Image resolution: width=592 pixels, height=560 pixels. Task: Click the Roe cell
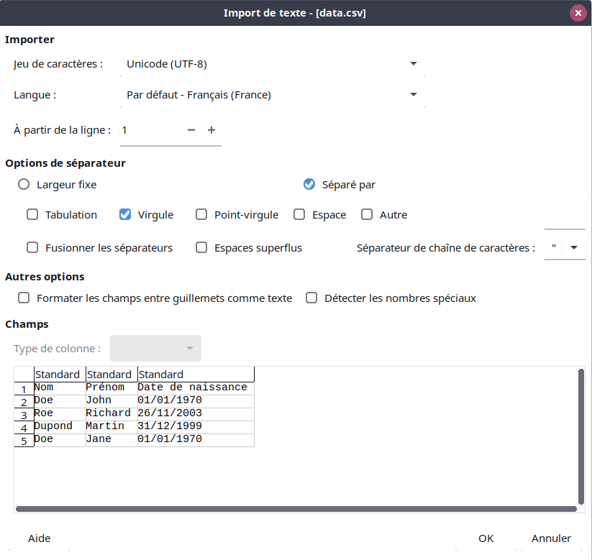[x=60, y=413]
